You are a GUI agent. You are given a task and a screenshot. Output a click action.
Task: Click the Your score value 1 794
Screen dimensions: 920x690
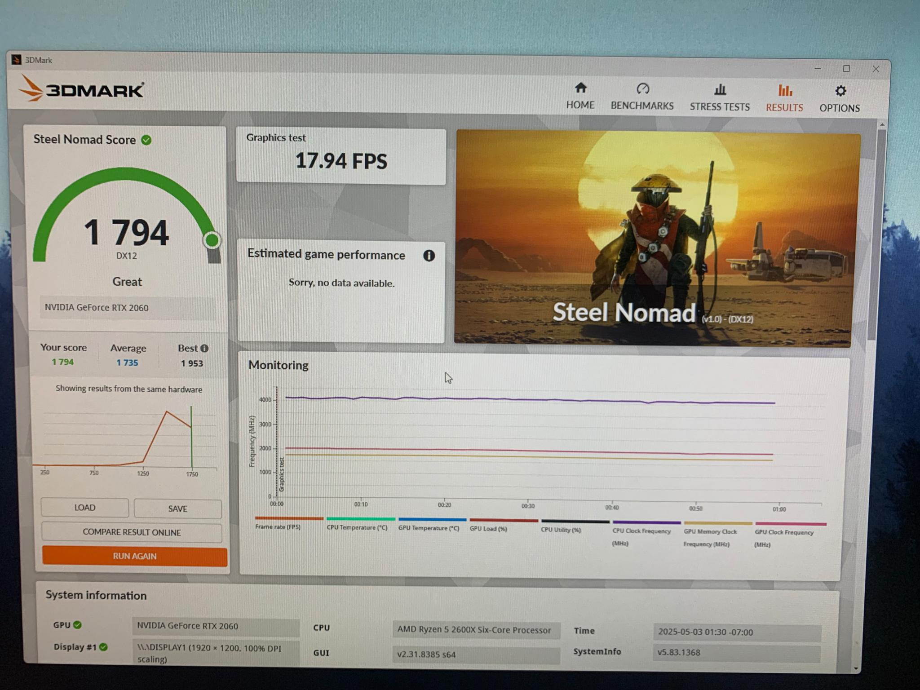coord(62,362)
